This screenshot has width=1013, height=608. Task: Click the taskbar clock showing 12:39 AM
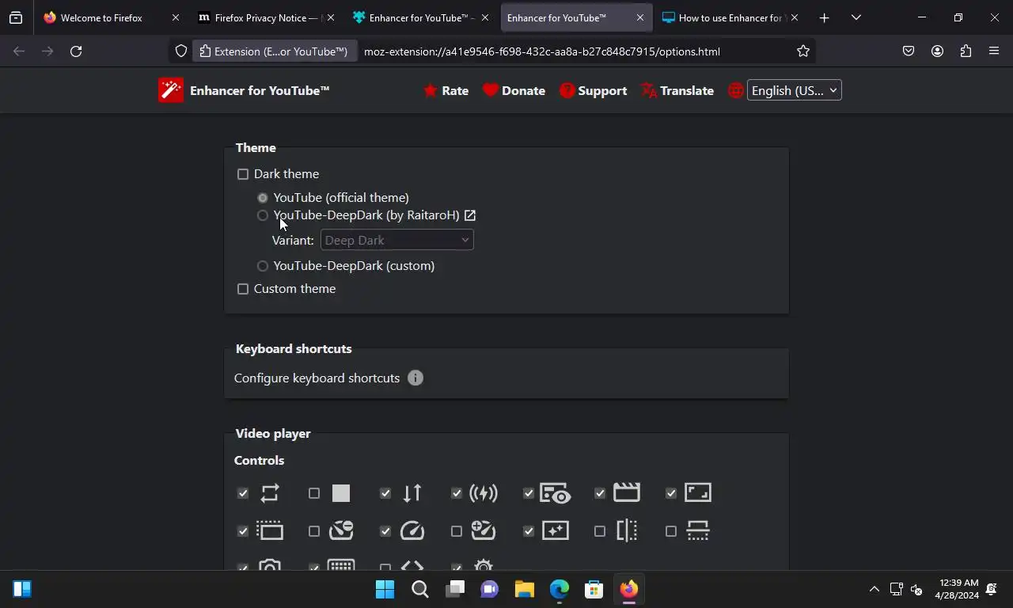[958, 589]
